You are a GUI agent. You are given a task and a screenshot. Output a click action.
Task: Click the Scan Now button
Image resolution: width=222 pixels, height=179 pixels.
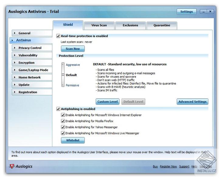(73, 49)
